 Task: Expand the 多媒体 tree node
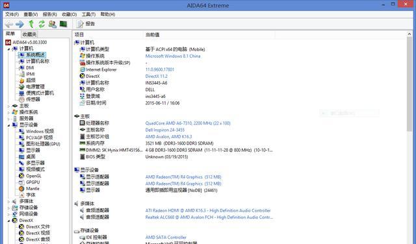[x=8, y=201]
